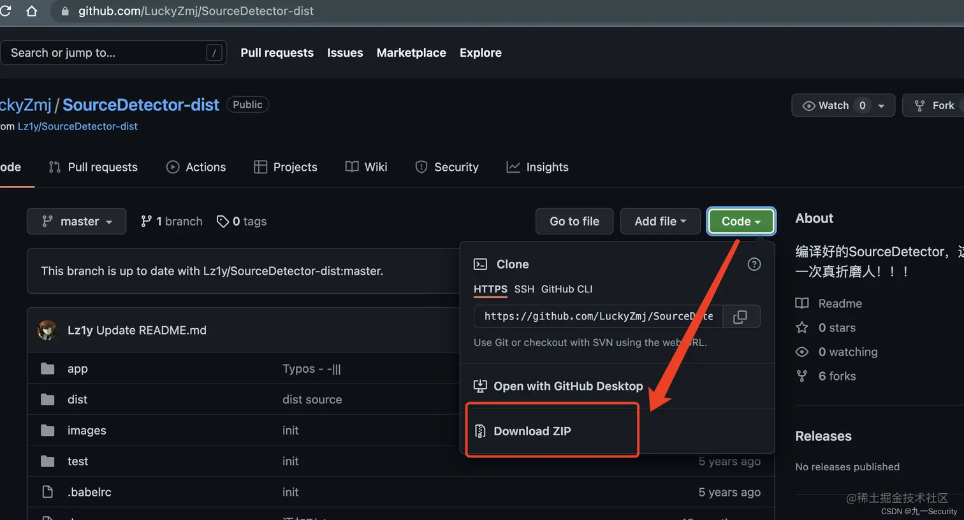
Task: Click the clone URL text field
Action: coord(598,317)
